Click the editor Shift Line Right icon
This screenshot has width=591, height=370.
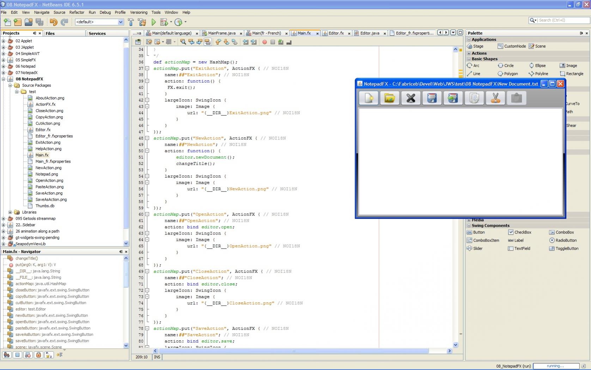pyautogui.click(x=254, y=42)
